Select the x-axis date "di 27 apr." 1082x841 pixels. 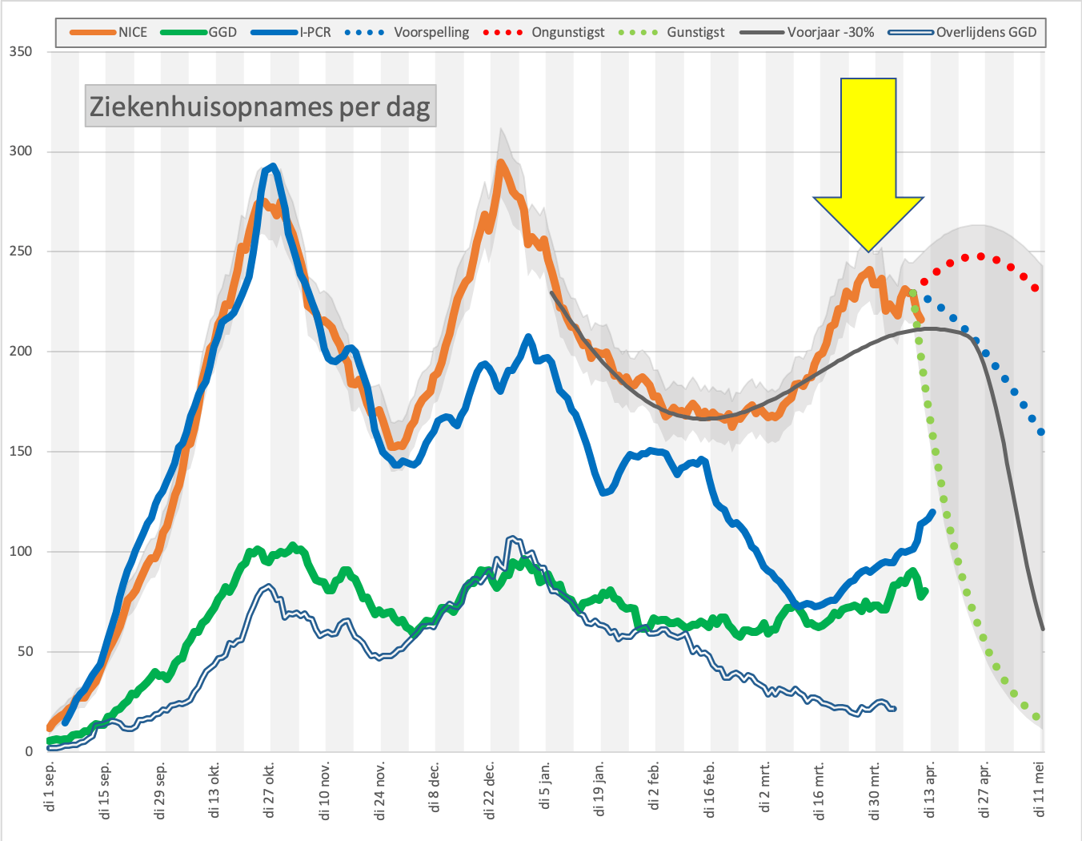985,790
